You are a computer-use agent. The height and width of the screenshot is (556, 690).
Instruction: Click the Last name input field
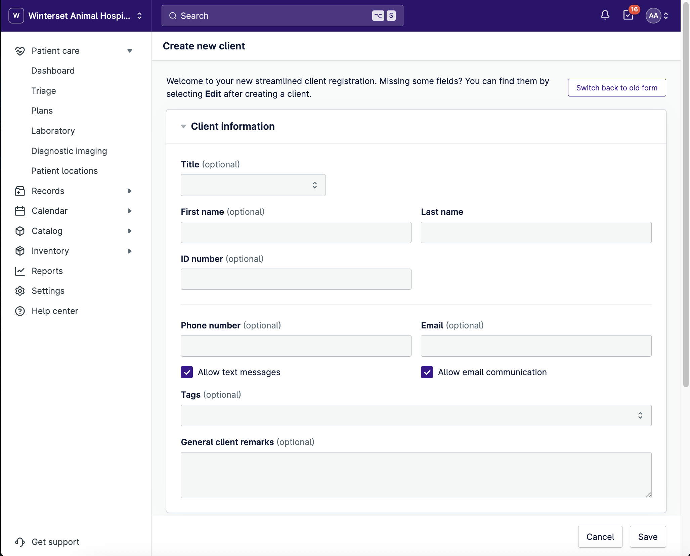pyautogui.click(x=536, y=232)
